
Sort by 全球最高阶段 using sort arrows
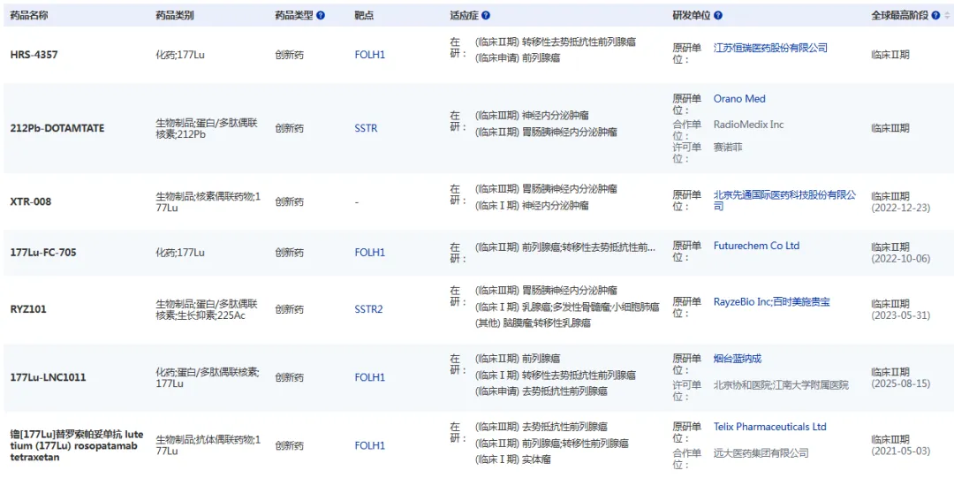coord(948,16)
